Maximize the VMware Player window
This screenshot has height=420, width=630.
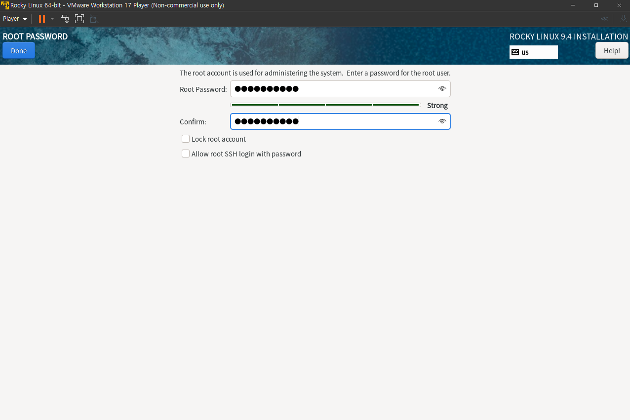coord(596,5)
